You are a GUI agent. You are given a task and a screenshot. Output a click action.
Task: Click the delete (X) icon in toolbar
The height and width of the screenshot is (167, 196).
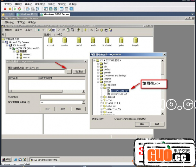pos(59,30)
